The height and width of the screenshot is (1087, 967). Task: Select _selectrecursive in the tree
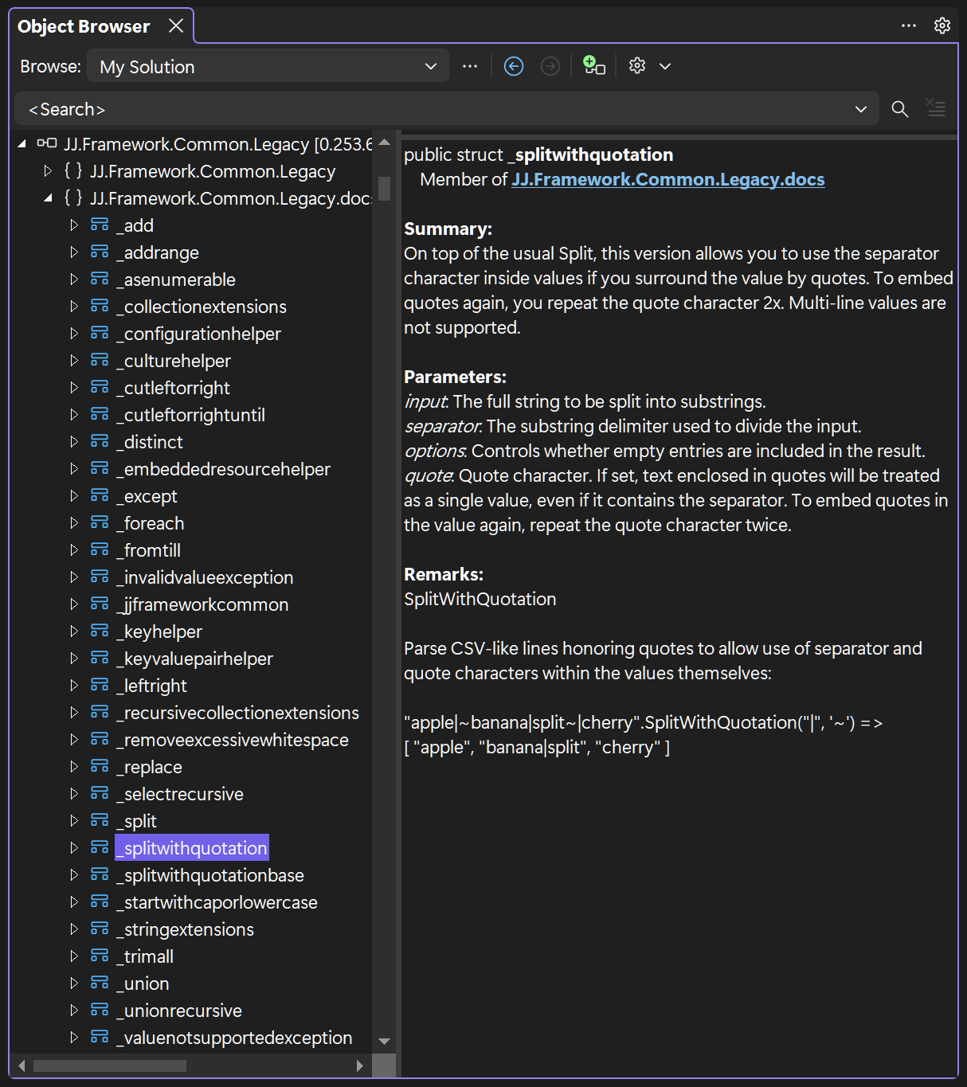[180, 794]
